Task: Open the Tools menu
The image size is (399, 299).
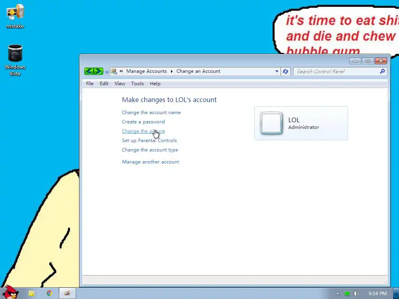Action: click(x=138, y=84)
